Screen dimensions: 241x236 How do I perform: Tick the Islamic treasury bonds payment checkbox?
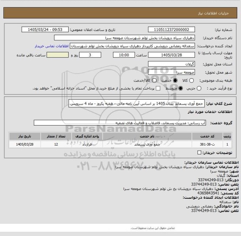coord(158,88)
